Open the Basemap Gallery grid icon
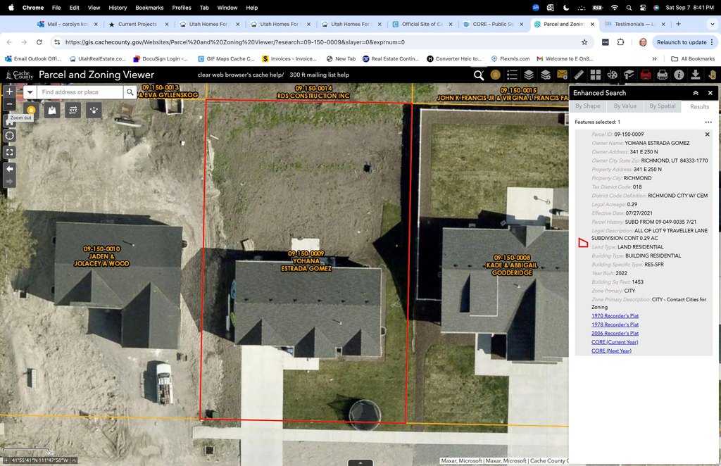Screen dimensions: 721x466 [x=595, y=75]
